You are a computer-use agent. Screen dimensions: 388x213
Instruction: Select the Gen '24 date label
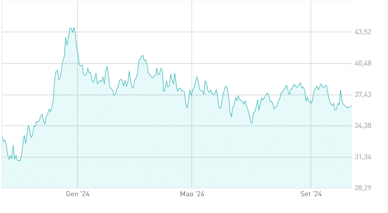tap(77, 194)
